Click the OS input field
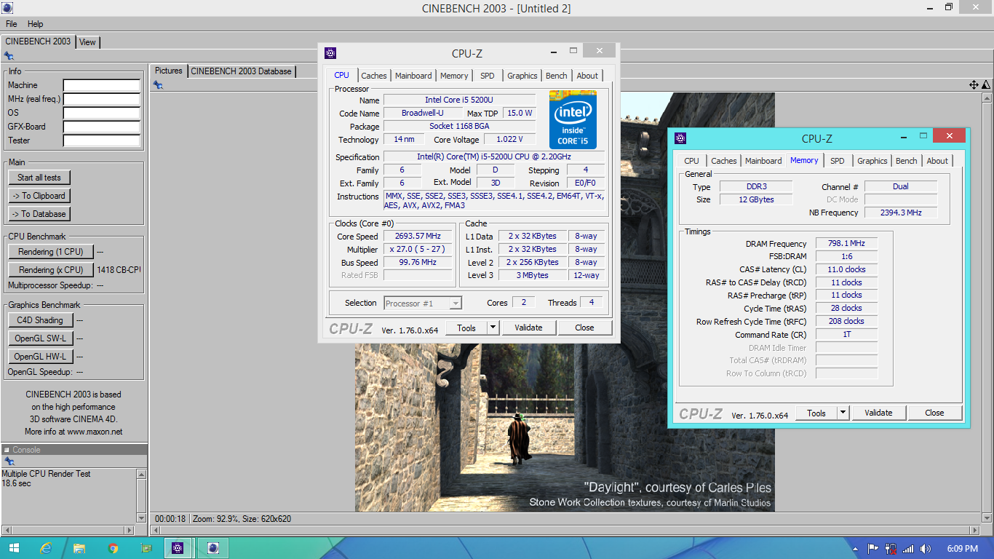 (101, 114)
